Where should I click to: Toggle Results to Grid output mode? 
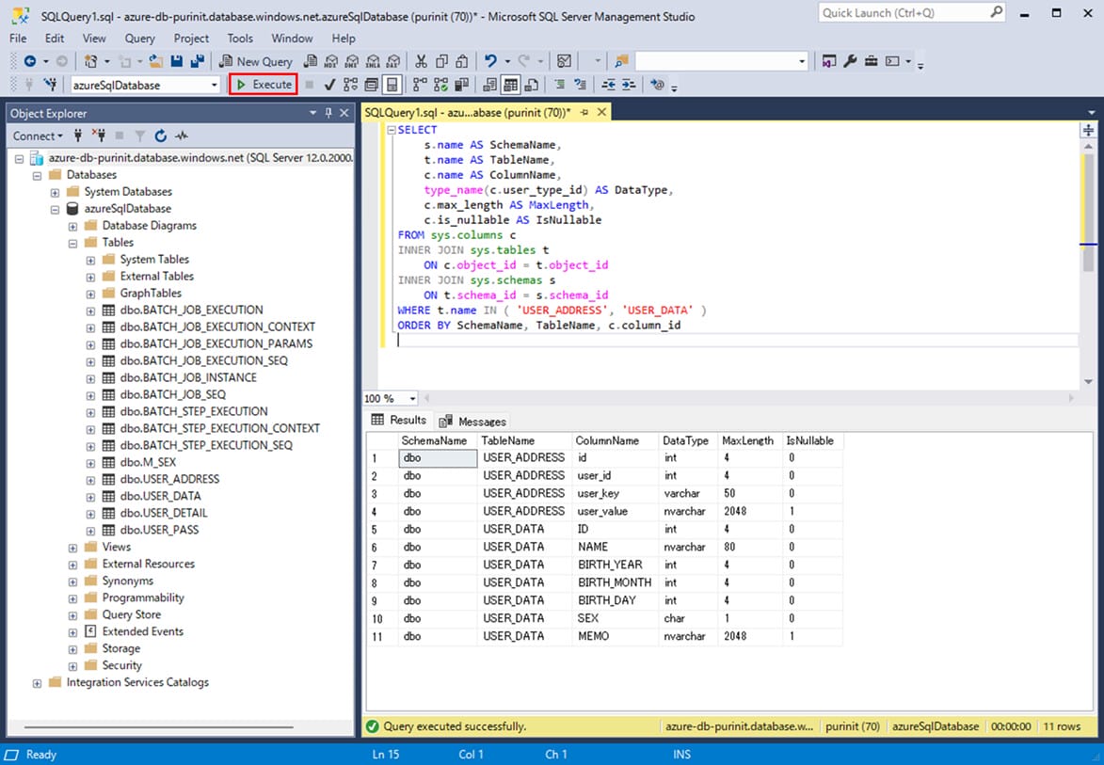510,85
